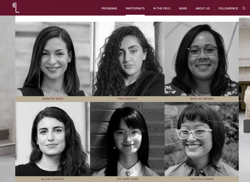This screenshot has height=182, width=250.
Task: Click the Jennifer Baez name label
Action: 53,99
